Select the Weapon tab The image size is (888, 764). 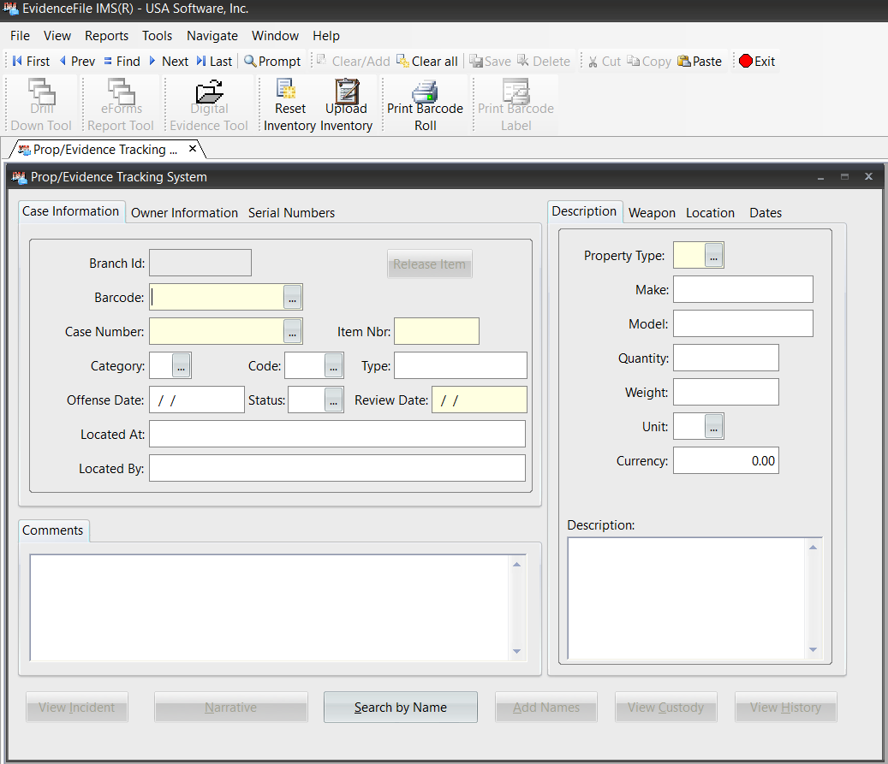click(x=652, y=213)
